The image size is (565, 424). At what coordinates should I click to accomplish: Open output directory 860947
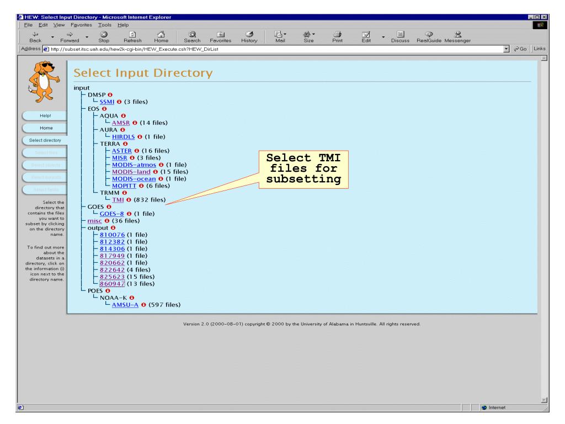[112, 284]
